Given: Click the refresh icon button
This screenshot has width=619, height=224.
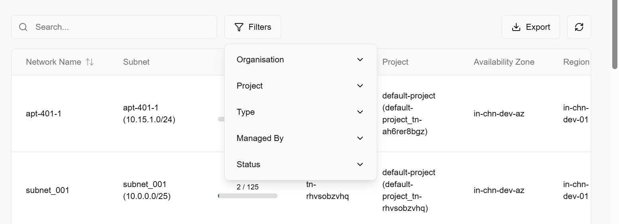Looking at the screenshot, I should (x=579, y=27).
